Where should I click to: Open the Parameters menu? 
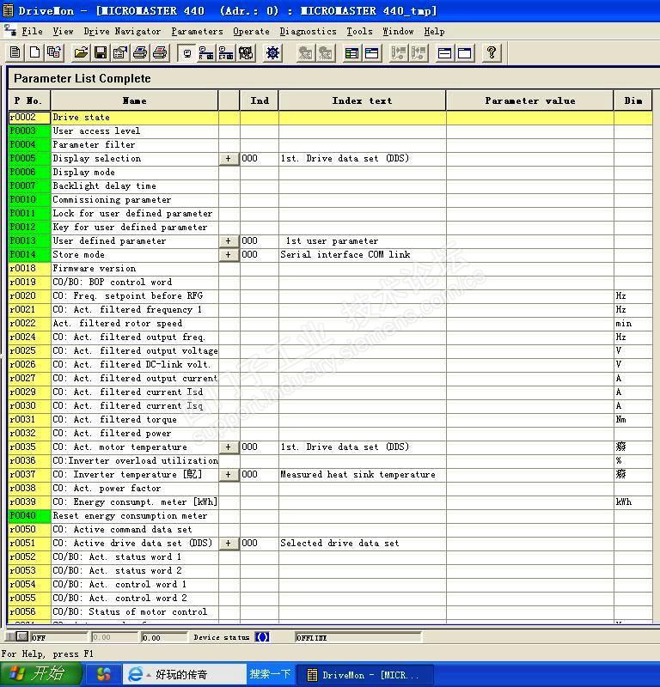[x=197, y=31]
